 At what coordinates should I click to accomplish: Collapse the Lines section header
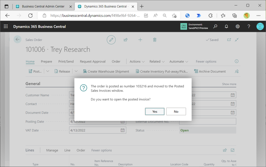click(30, 150)
